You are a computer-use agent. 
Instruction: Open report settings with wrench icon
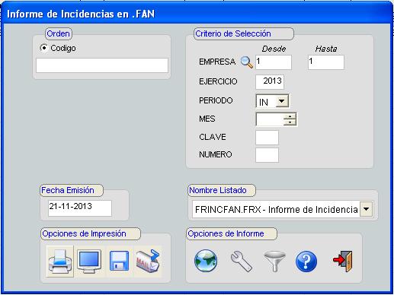pos(242,262)
